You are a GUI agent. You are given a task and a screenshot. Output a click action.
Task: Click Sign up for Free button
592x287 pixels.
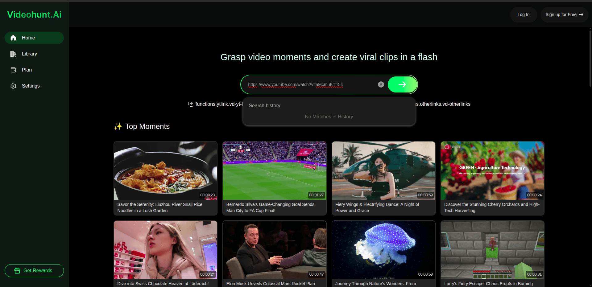564,14
